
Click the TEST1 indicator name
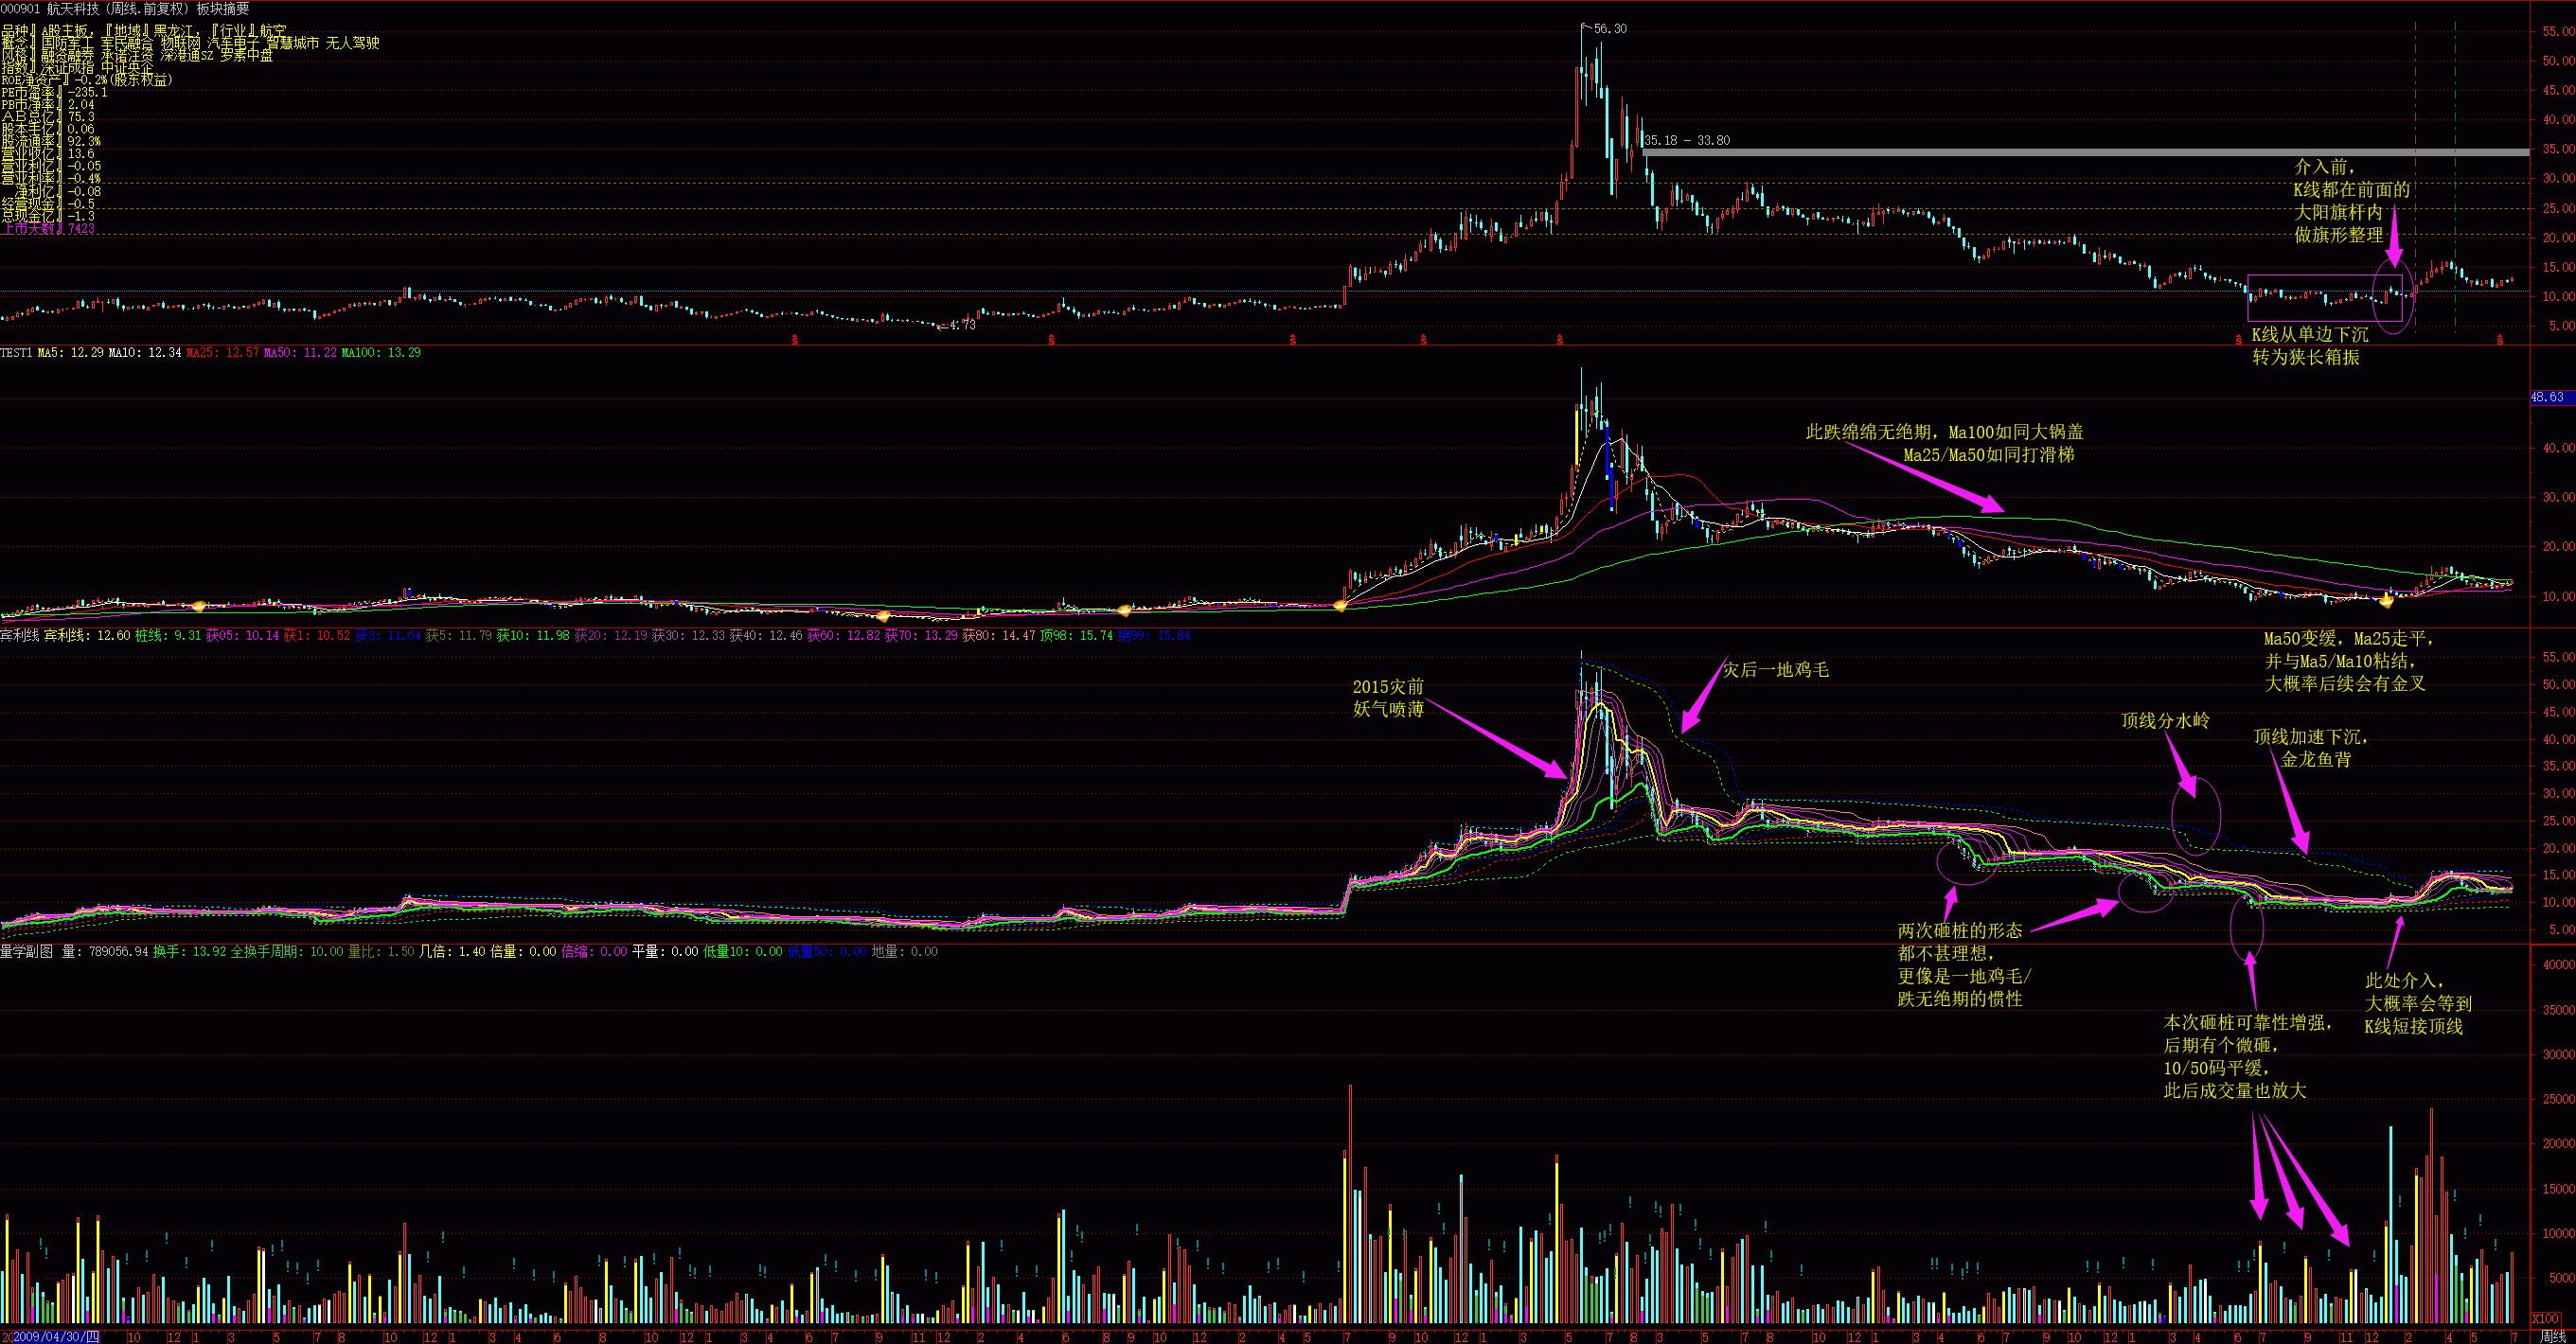[16, 353]
